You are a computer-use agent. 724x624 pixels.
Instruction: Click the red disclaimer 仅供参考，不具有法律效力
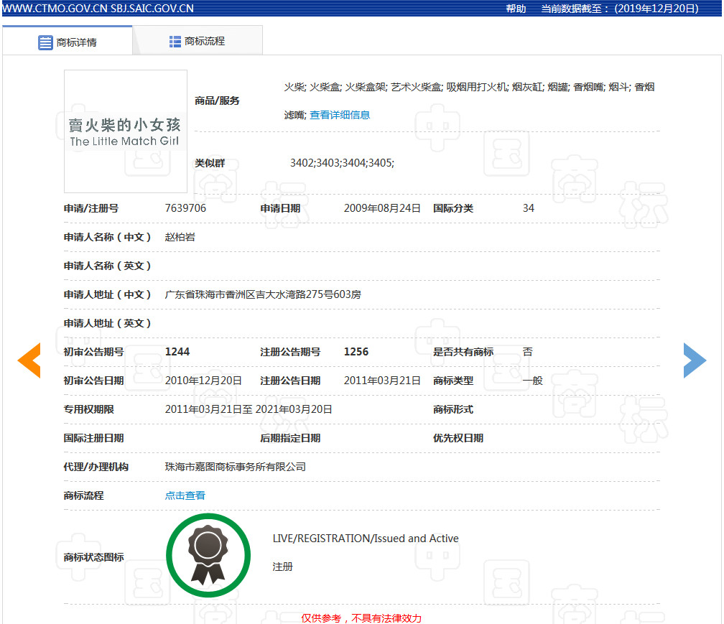(361, 618)
